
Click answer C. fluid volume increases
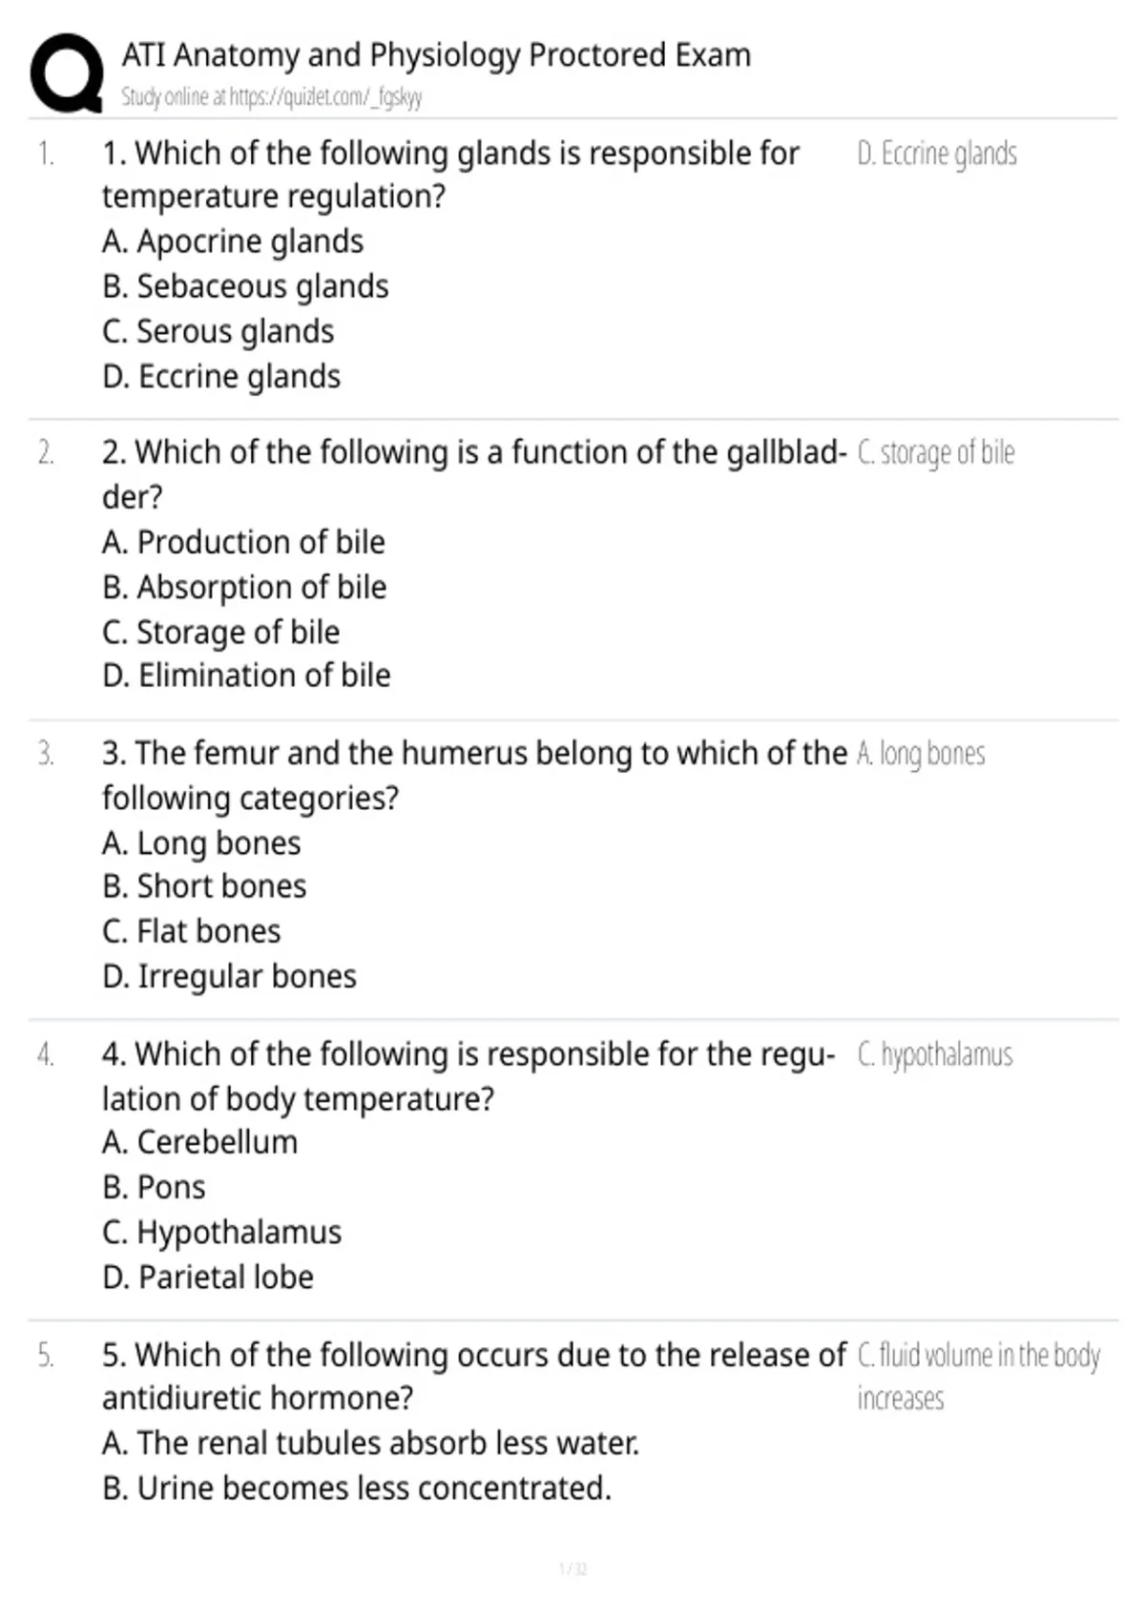click(979, 1377)
